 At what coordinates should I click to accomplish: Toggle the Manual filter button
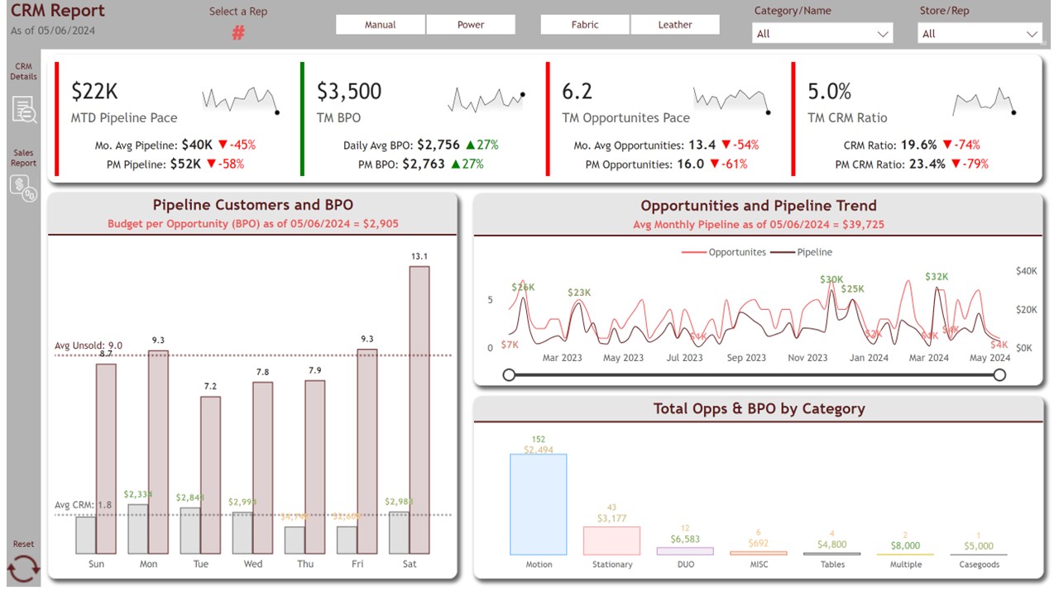click(381, 25)
